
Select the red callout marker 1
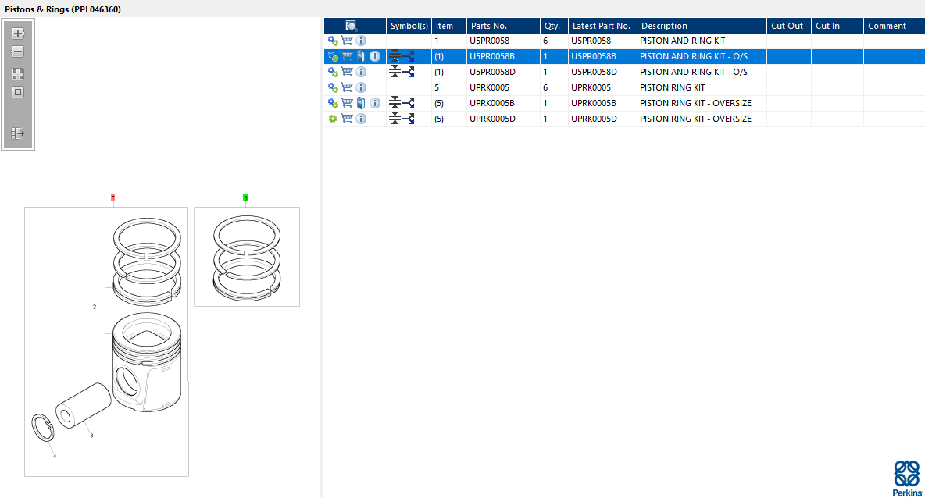pyautogui.click(x=112, y=197)
